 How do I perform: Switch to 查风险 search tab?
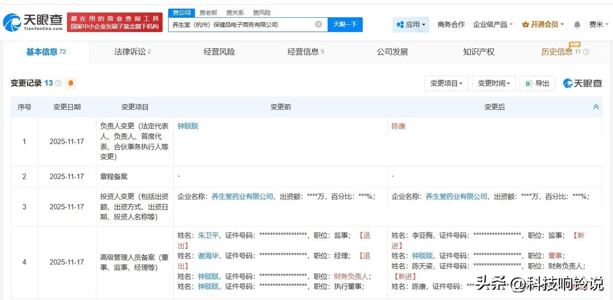[x=261, y=12]
